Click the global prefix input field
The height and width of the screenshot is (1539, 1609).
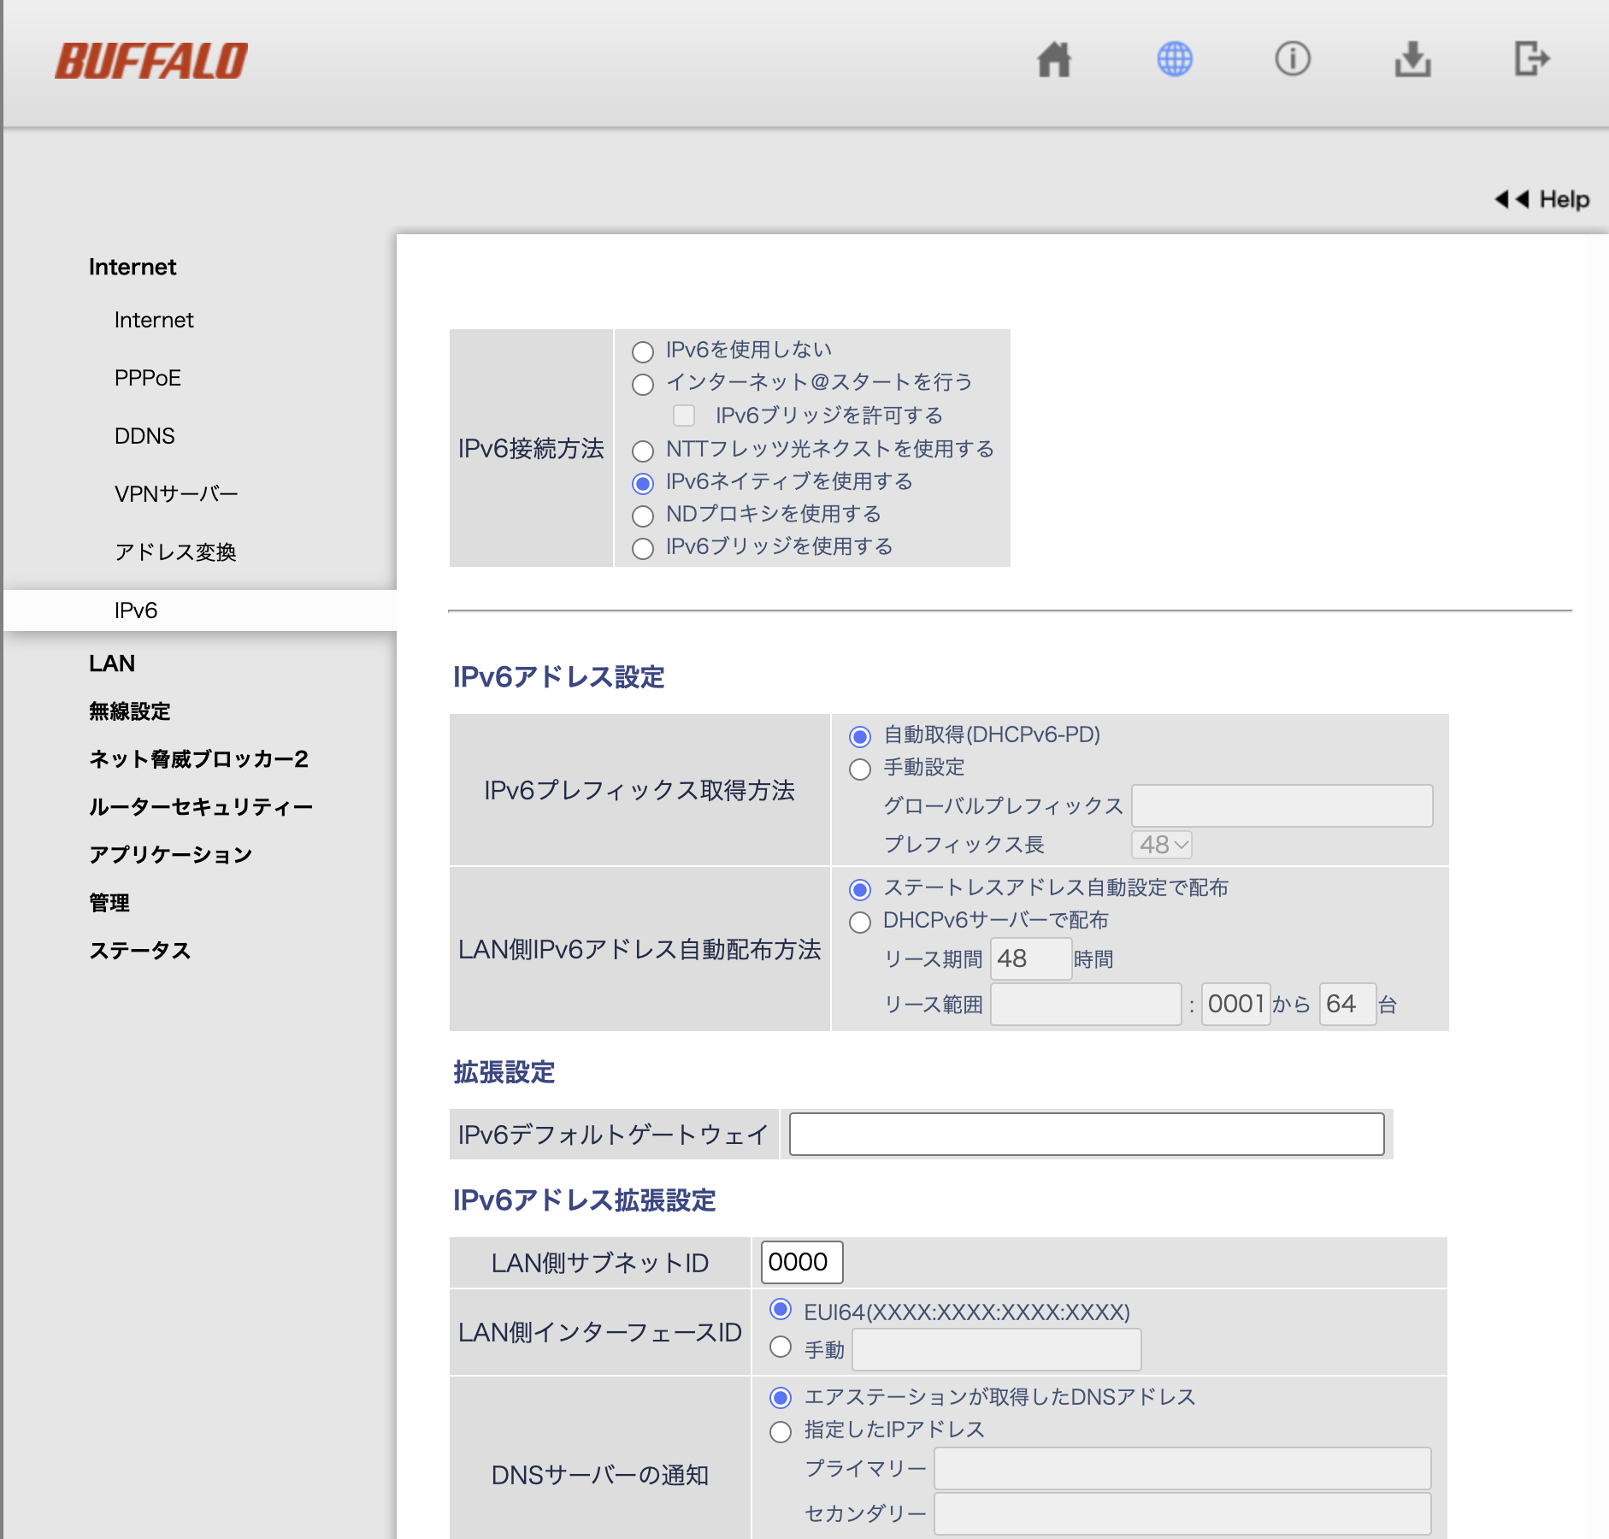(x=1282, y=805)
